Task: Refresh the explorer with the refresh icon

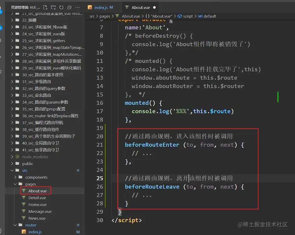Action: point(61,7)
